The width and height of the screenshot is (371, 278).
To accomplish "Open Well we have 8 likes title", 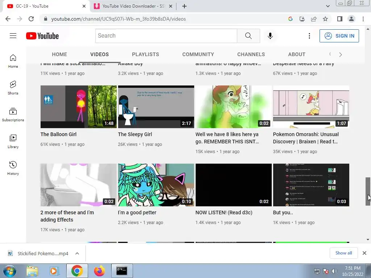I will (x=227, y=138).
